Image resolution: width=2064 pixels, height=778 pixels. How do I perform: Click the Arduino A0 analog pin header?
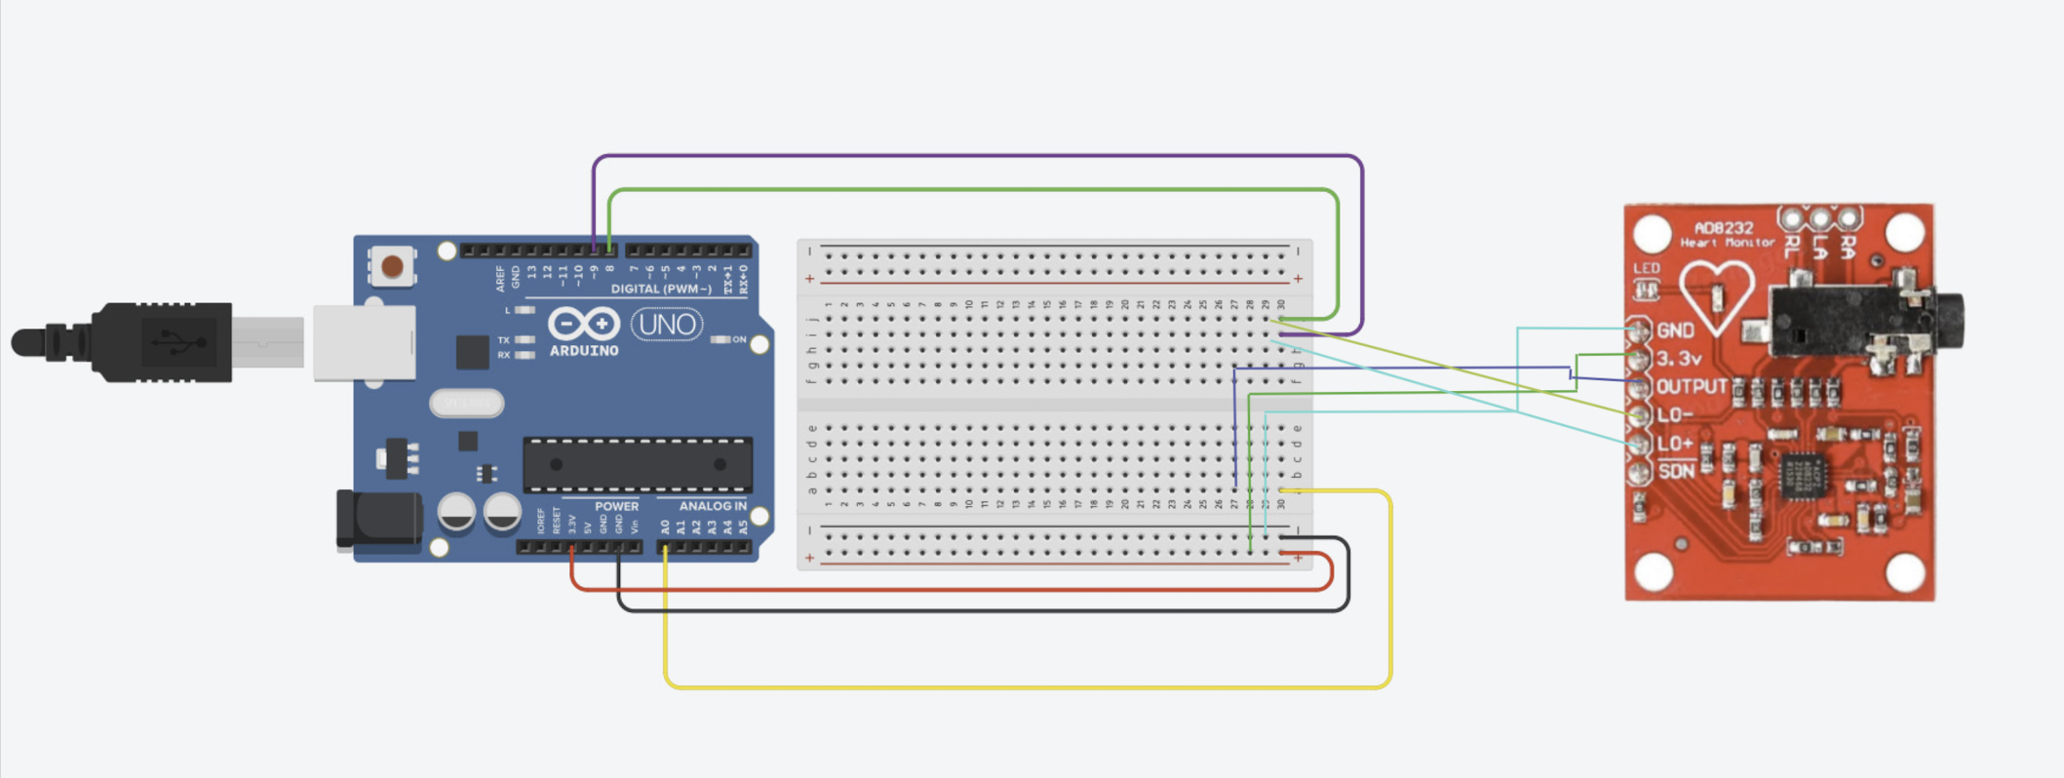[666, 548]
